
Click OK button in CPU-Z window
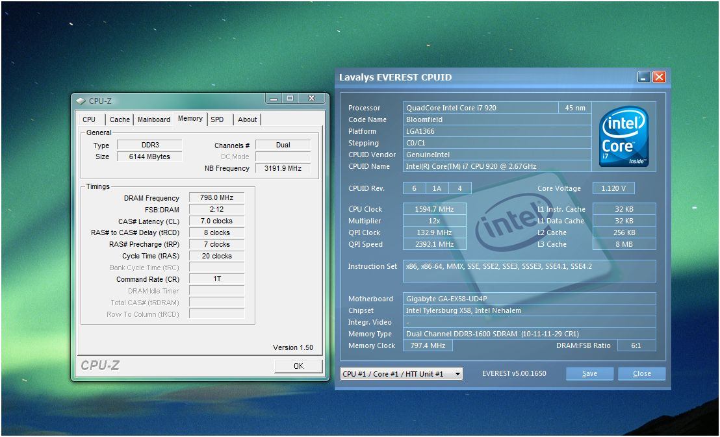tap(298, 366)
